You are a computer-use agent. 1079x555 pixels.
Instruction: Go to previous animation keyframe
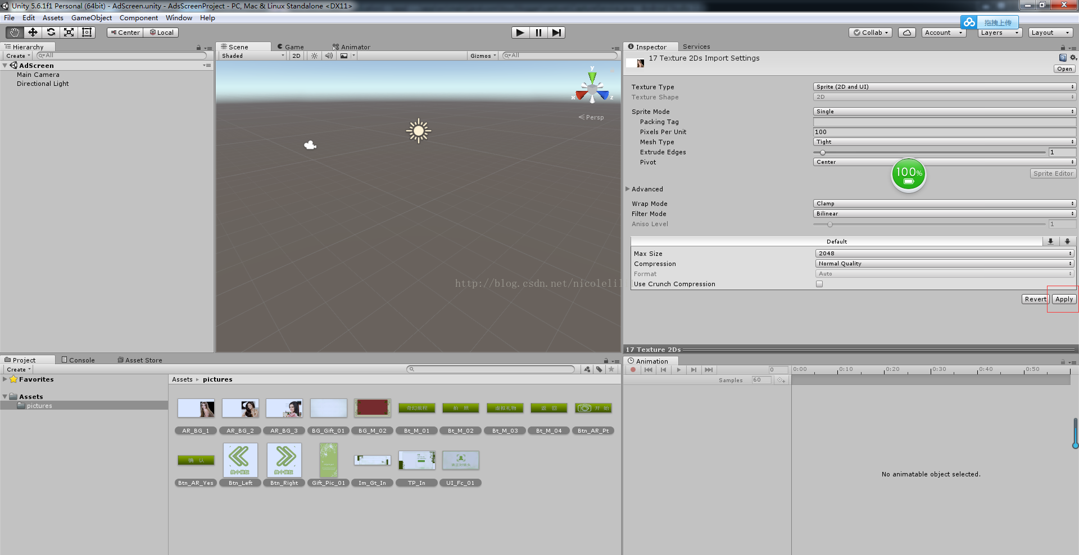(664, 370)
